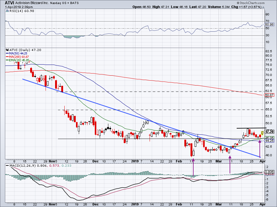The image size is (277, 207).
Task: Click the 82.5 label on price axis
Action: click(269, 51)
